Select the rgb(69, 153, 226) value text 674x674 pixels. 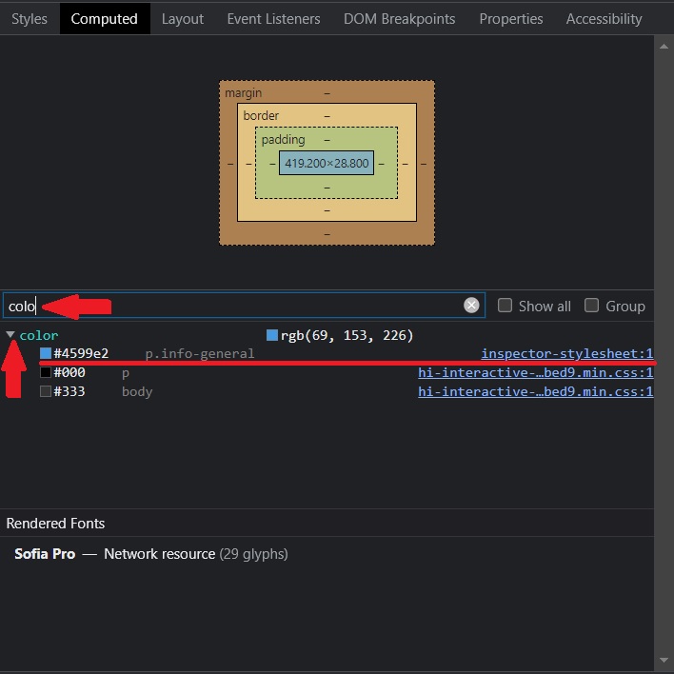[347, 335]
